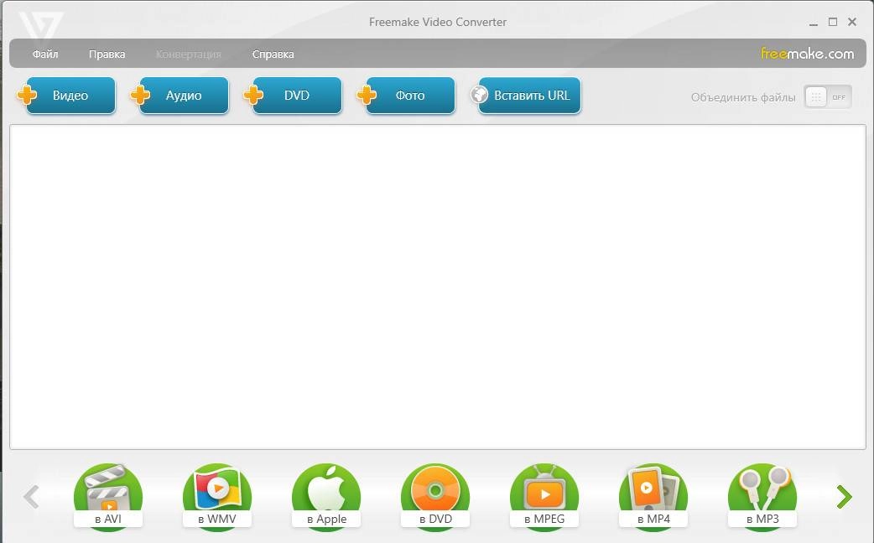Select the MP4 conversion icon
Viewport: 874px width, 543px height.
653,496
